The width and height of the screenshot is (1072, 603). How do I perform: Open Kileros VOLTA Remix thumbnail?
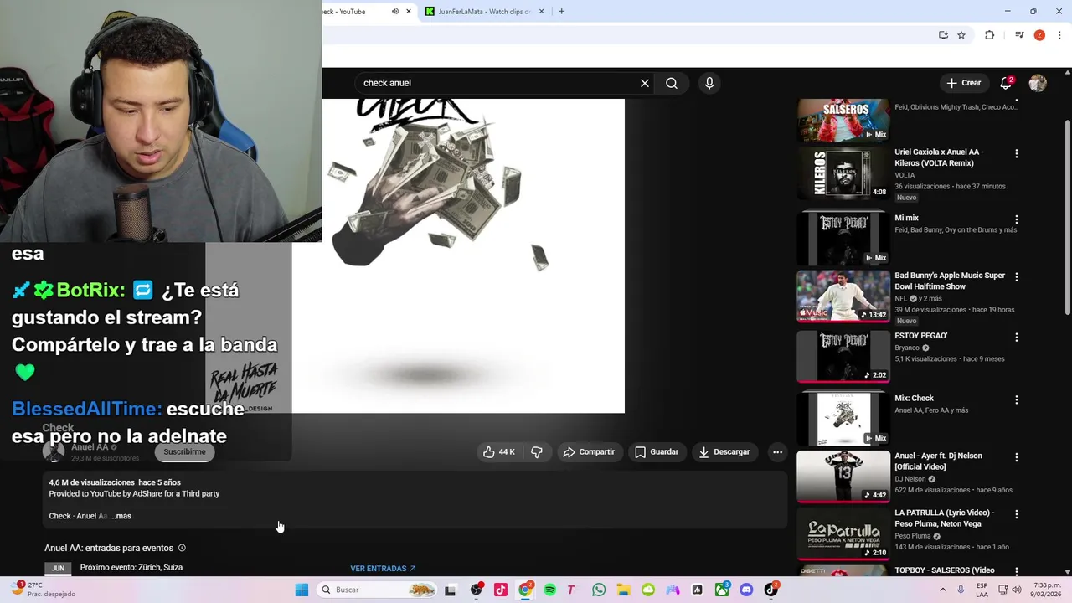point(843,173)
